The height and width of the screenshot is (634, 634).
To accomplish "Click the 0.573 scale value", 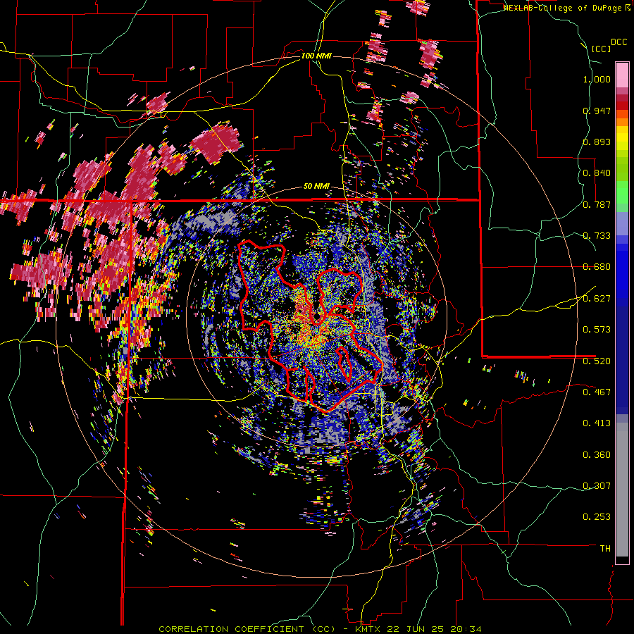I will click(597, 330).
